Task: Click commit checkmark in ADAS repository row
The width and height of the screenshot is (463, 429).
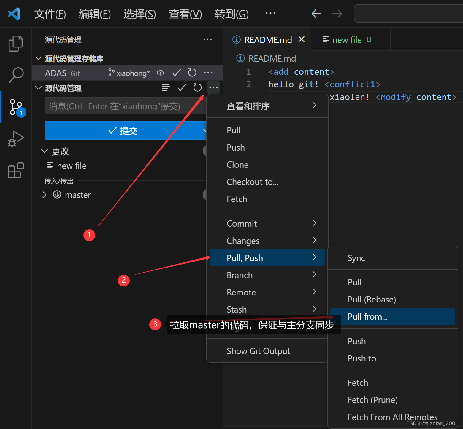Action: [176, 73]
